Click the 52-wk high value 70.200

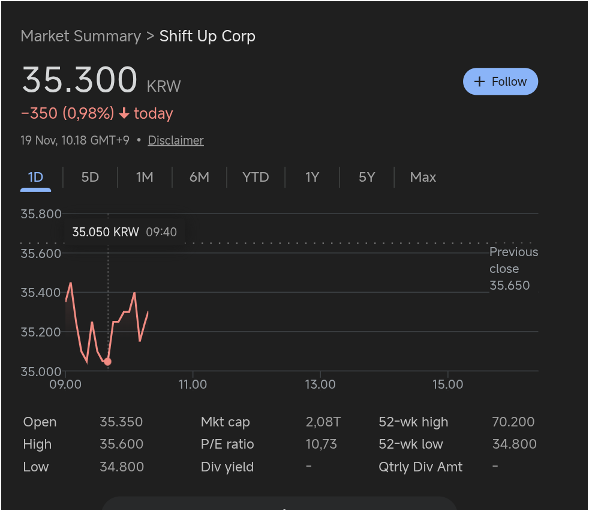[x=513, y=422]
